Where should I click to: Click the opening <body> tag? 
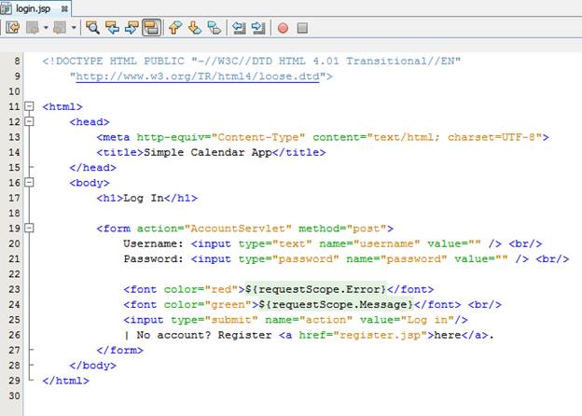pyautogui.click(x=90, y=183)
